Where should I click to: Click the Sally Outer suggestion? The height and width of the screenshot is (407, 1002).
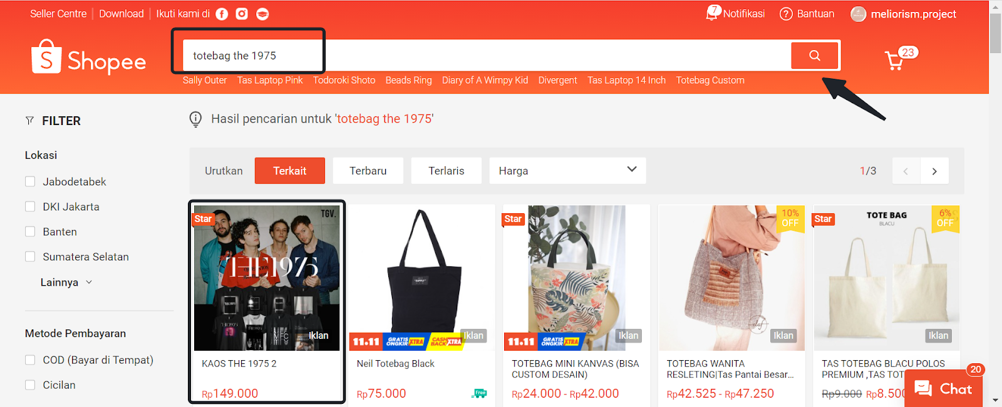click(x=205, y=80)
